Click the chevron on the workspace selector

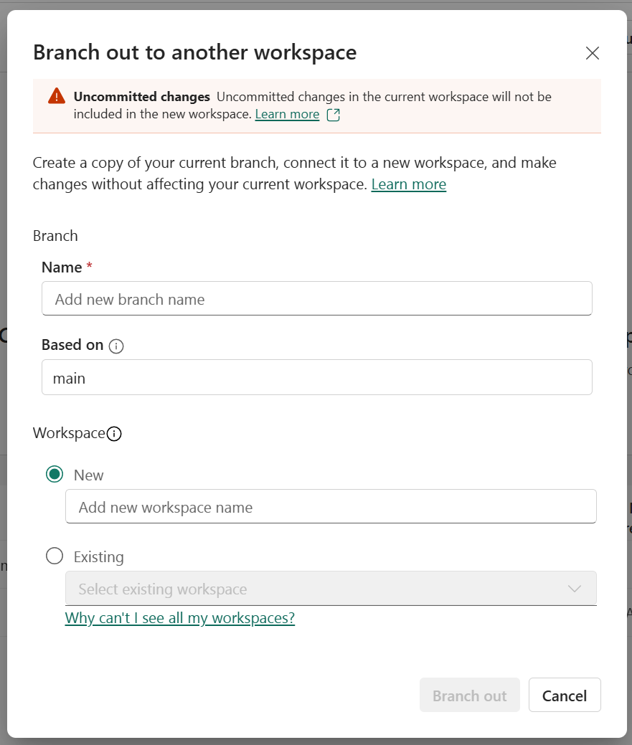pyautogui.click(x=574, y=588)
